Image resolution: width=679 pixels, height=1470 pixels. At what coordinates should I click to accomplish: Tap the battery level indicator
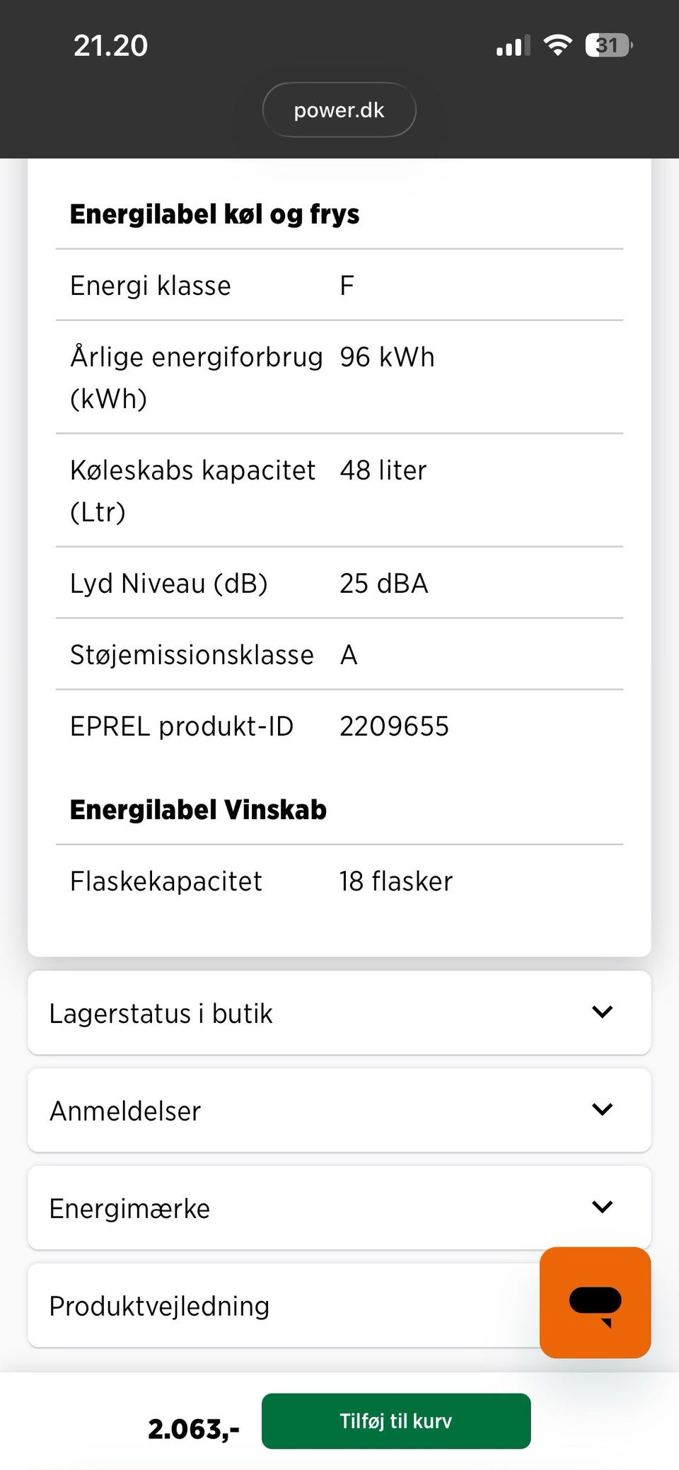point(608,46)
